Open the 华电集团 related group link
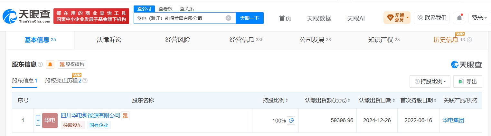Viewport: 491px width, 136px height. pyautogui.click(x=453, y=121)
